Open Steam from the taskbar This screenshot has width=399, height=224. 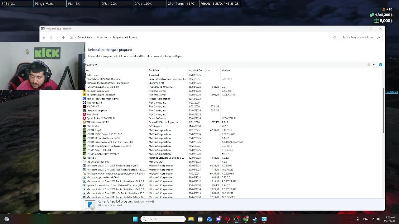click(255, 219)
